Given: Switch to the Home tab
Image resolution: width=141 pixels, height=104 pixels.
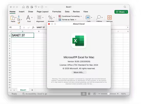Looking at the screenshot, I should tap(13, 12).
